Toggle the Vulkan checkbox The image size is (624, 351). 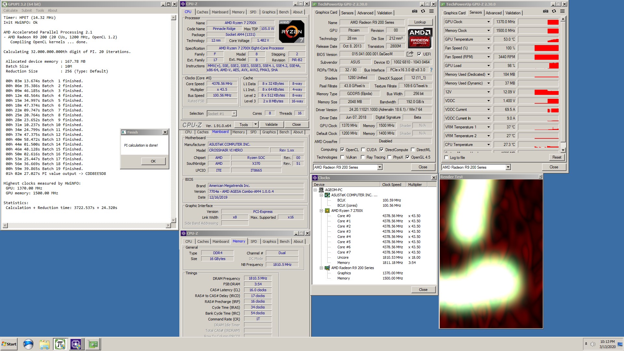[x=342, y=157]
